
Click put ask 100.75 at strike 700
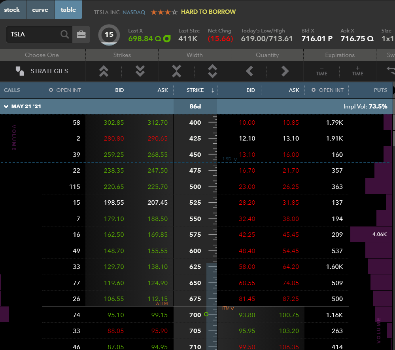[289, 315]
